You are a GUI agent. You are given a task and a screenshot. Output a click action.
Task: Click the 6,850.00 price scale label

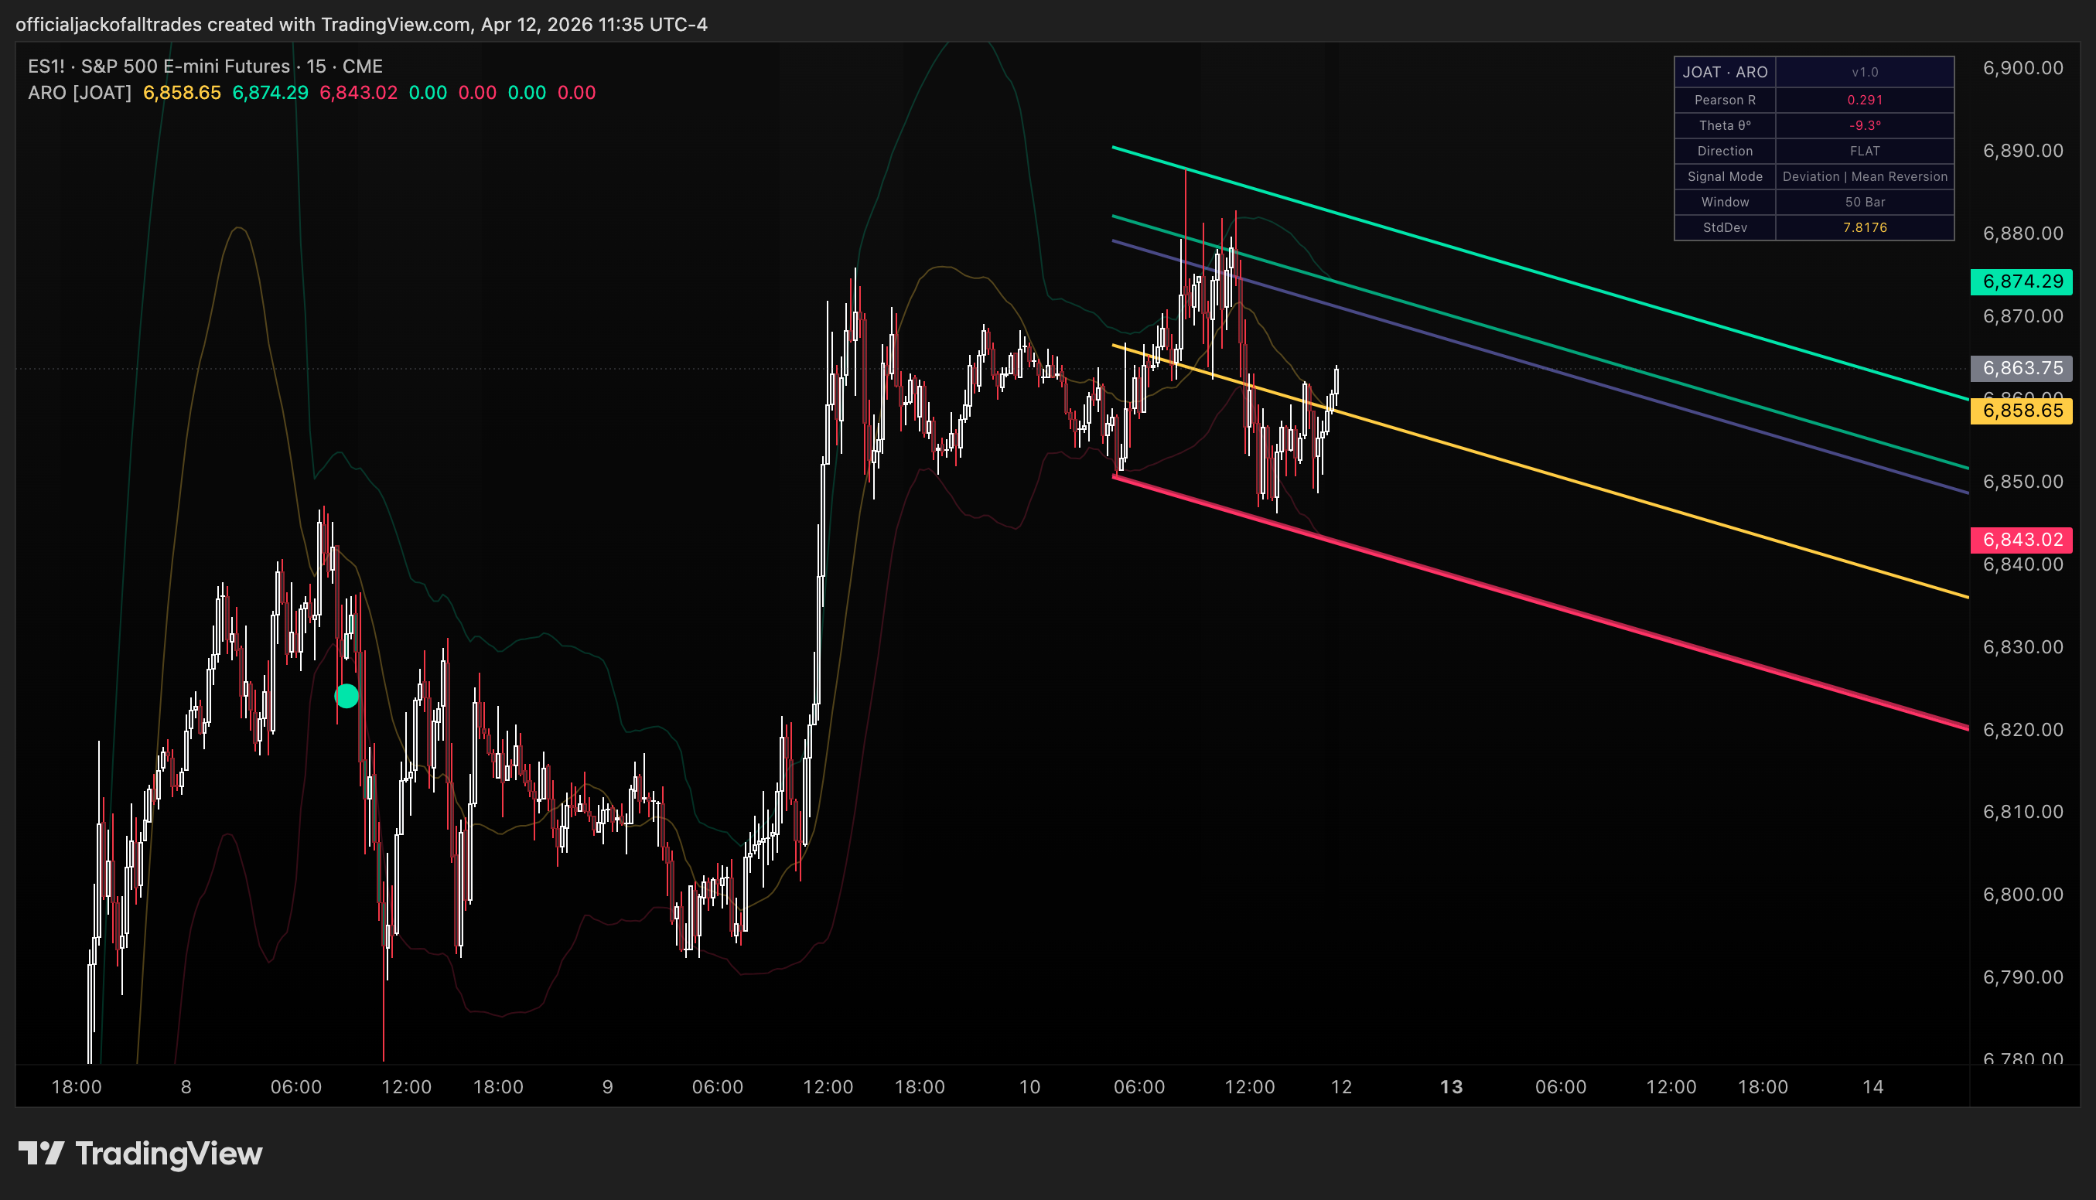[2023, 482]
